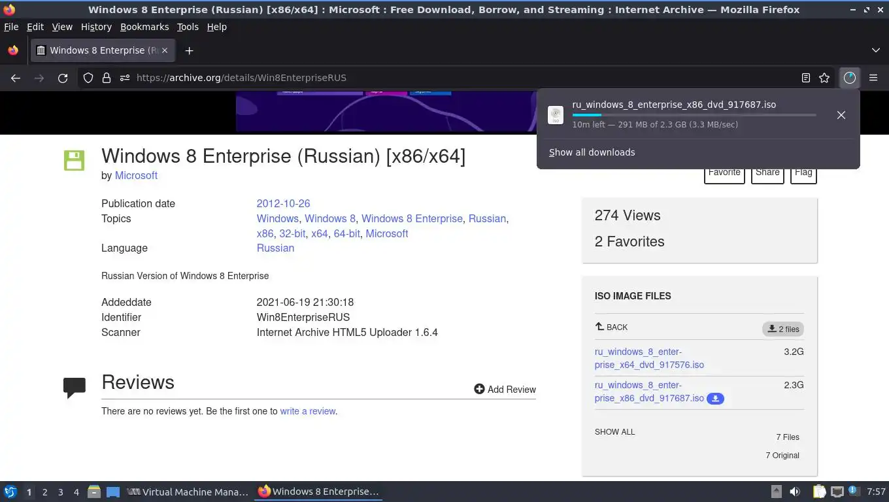Open the site permissions icon in the address bar
The image size is (889, 502).
[x=125, y=78]
